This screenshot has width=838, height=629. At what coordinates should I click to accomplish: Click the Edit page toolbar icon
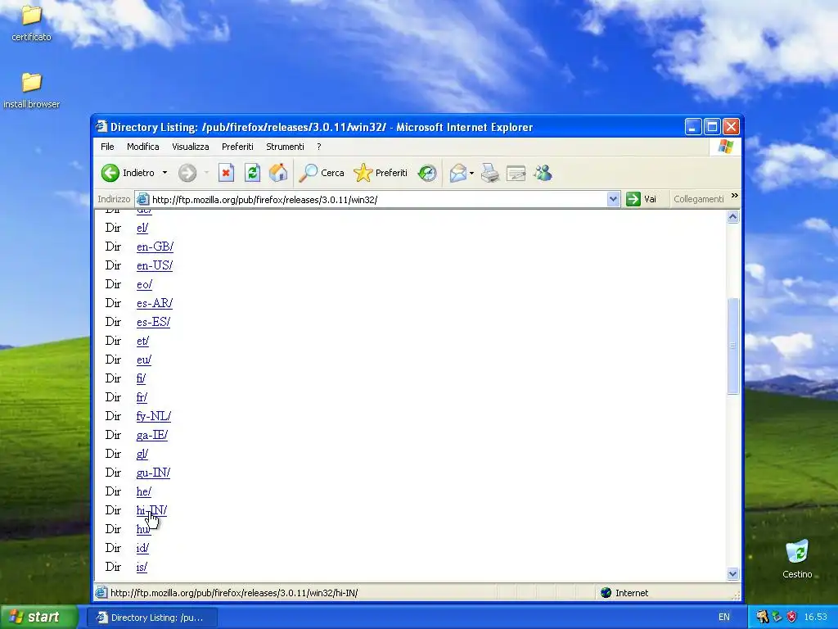(x=516, y=173)
